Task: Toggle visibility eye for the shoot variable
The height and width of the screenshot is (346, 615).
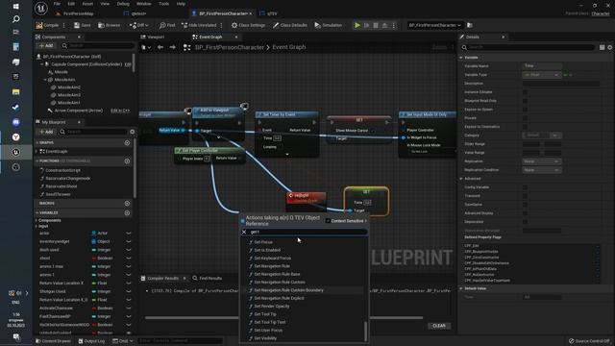Action: click(x=128, y=259)
